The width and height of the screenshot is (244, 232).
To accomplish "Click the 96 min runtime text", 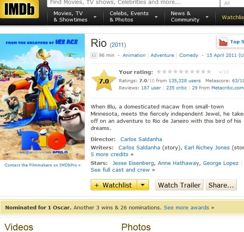I will coord(107,55).
